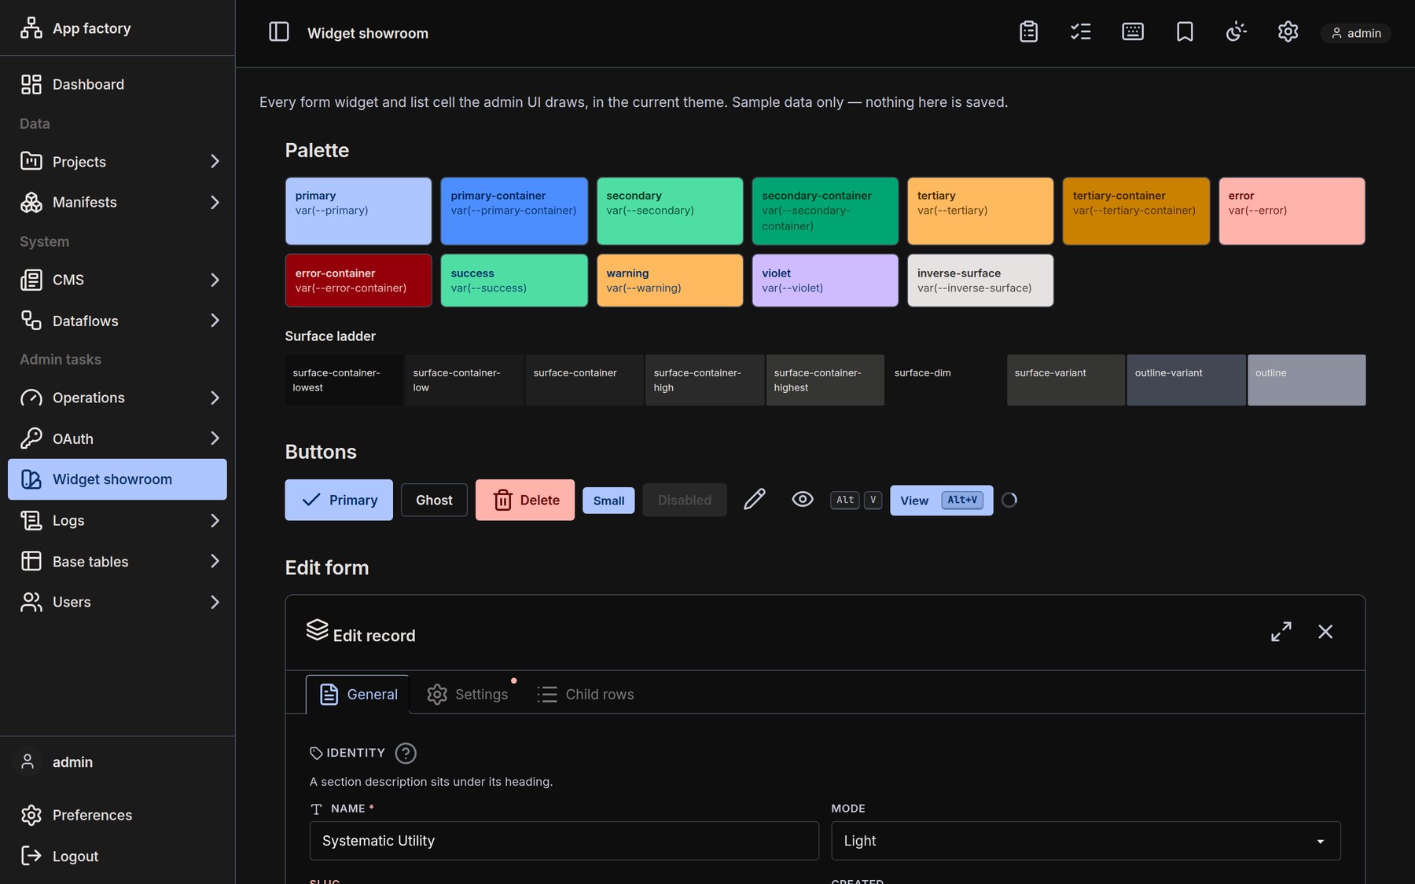Expand the Base tables chevron

215,561
